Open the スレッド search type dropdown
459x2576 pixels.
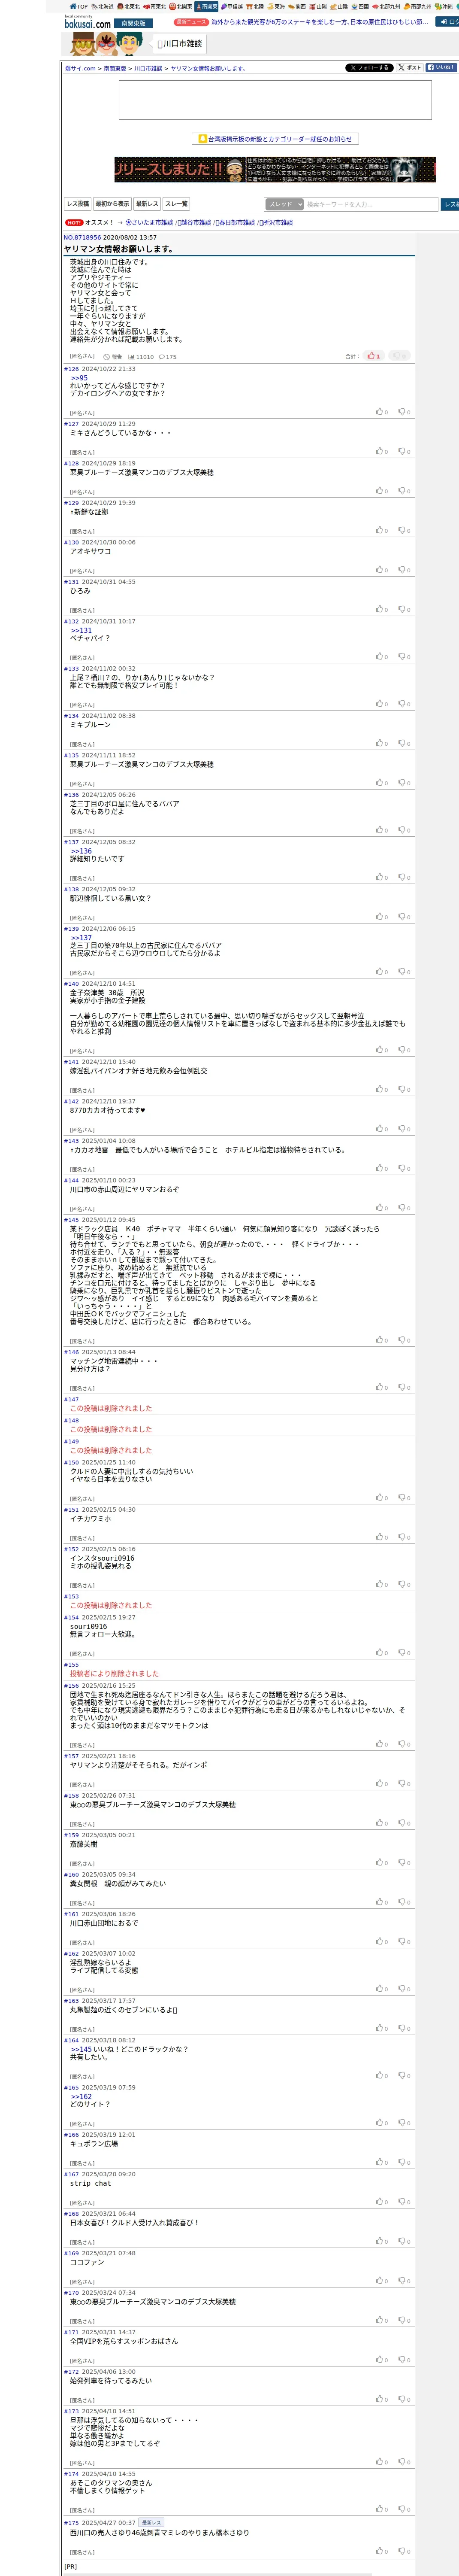284,204
